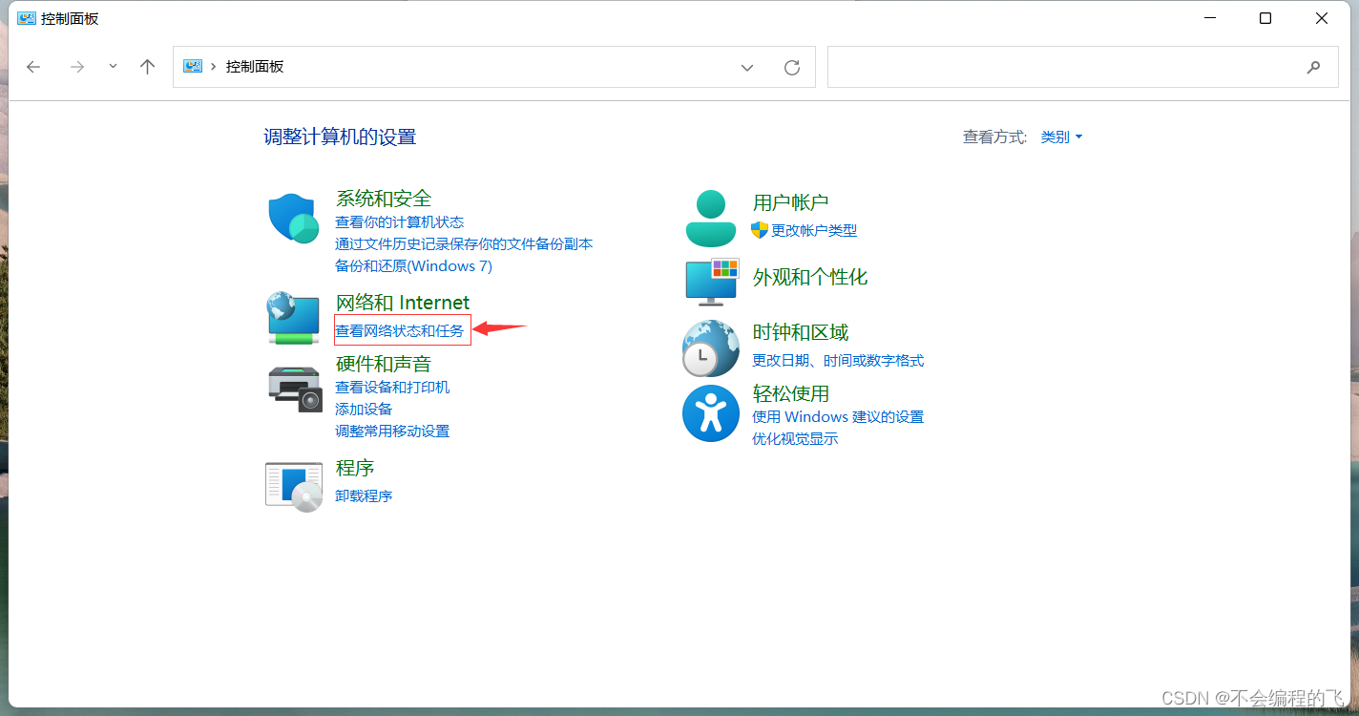Open 查看网络状态和任务 link
The image size is (1359, 716).
401,329
